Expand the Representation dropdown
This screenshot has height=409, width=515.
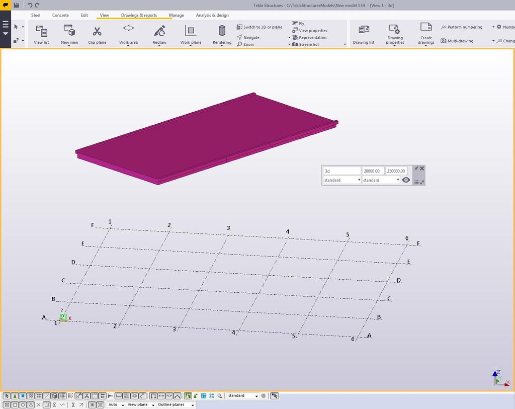(289, 37)
